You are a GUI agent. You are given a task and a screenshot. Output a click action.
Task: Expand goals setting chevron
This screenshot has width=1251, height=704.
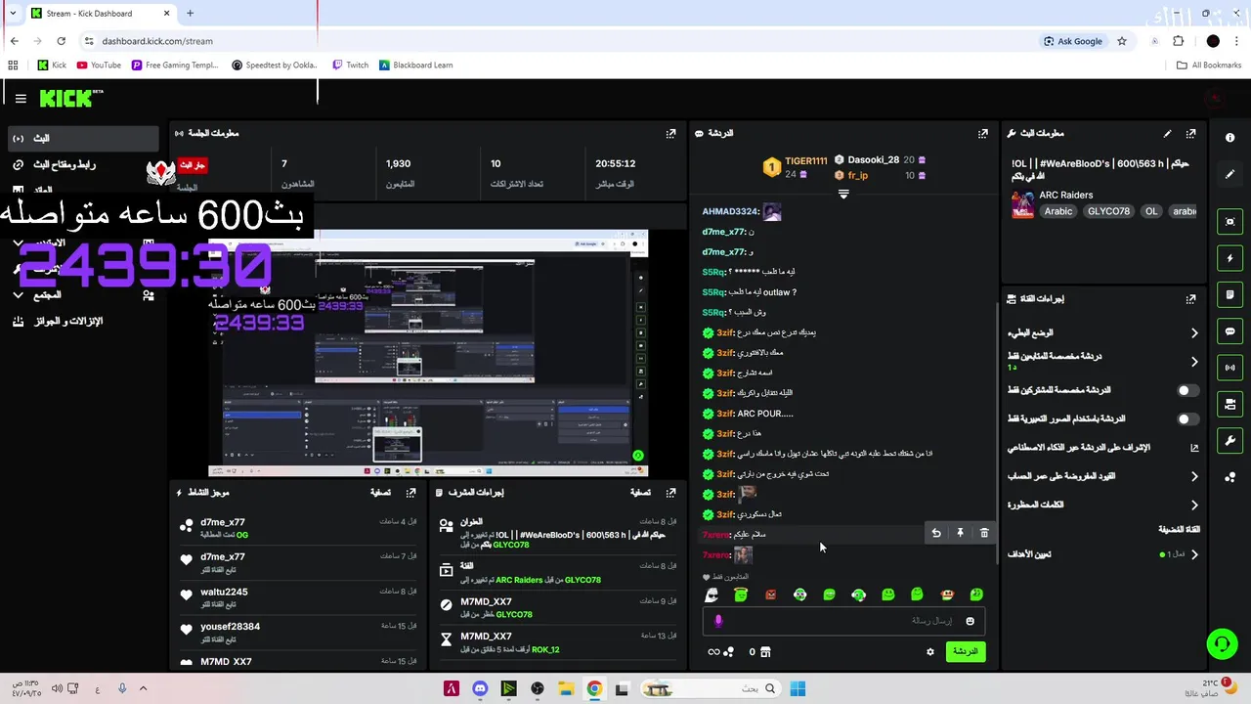click(x=1193, y=554)
